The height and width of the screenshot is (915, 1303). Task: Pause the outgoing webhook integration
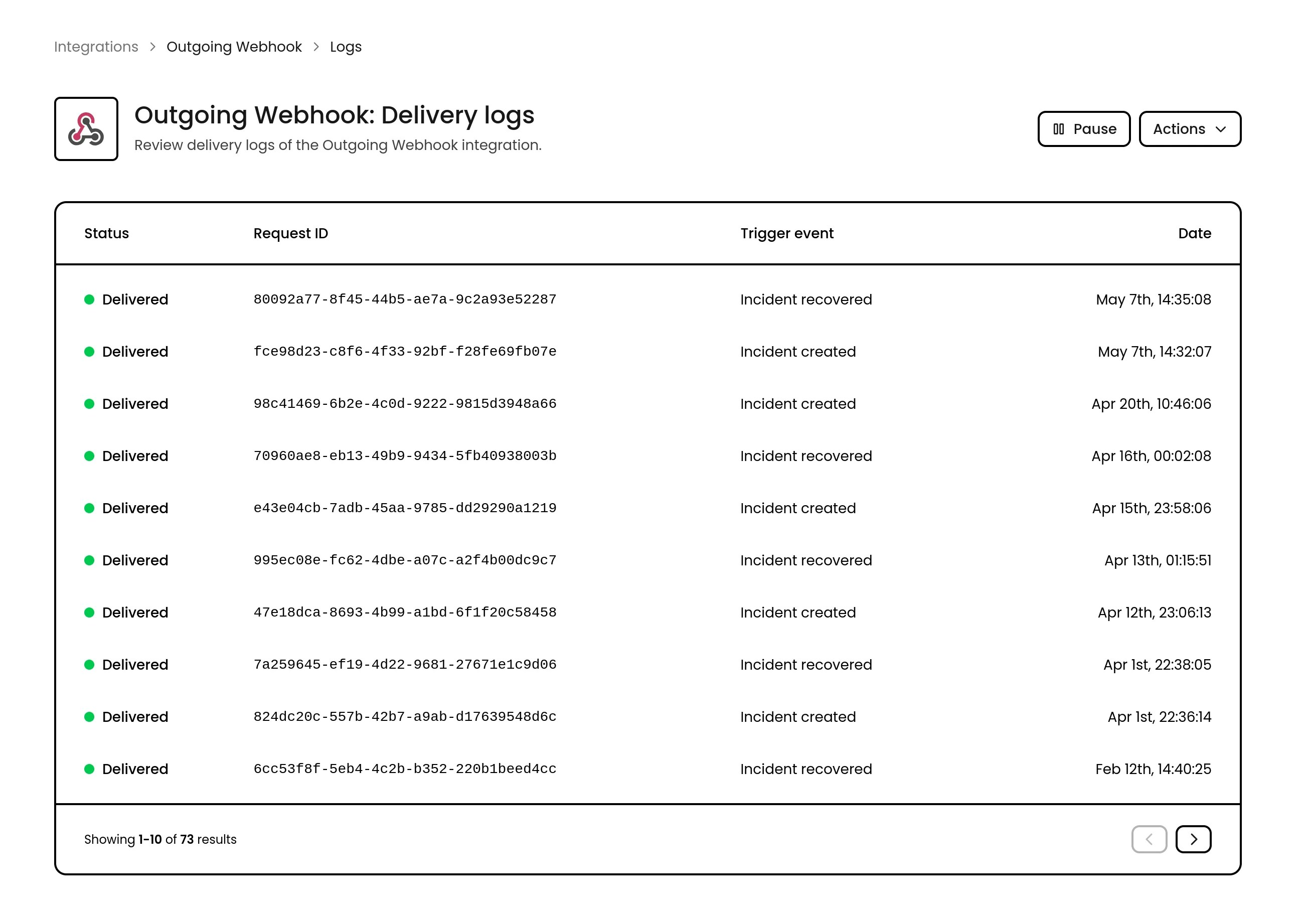click(x=1083, y=129)
